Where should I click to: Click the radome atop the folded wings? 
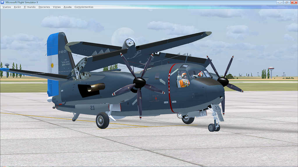[129, 43]
